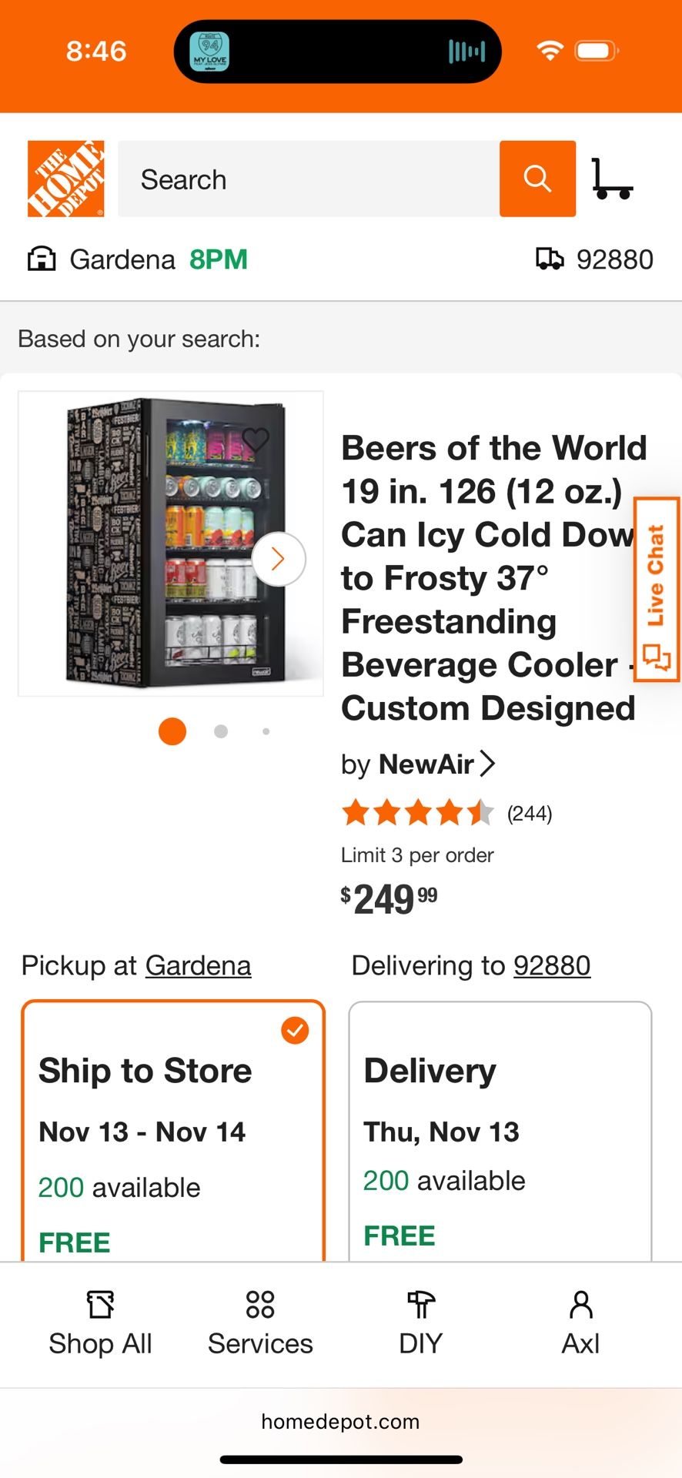The height and width of the screenshot is (1478, 682).
Task: Tap the Search input field
Action: coord(308,178)
